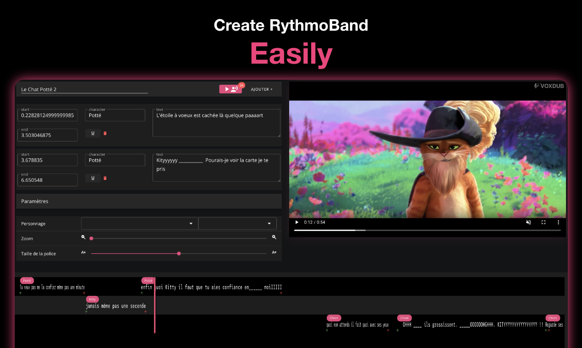
Task: Click the increase font size A icon
Action: [274, 252]
